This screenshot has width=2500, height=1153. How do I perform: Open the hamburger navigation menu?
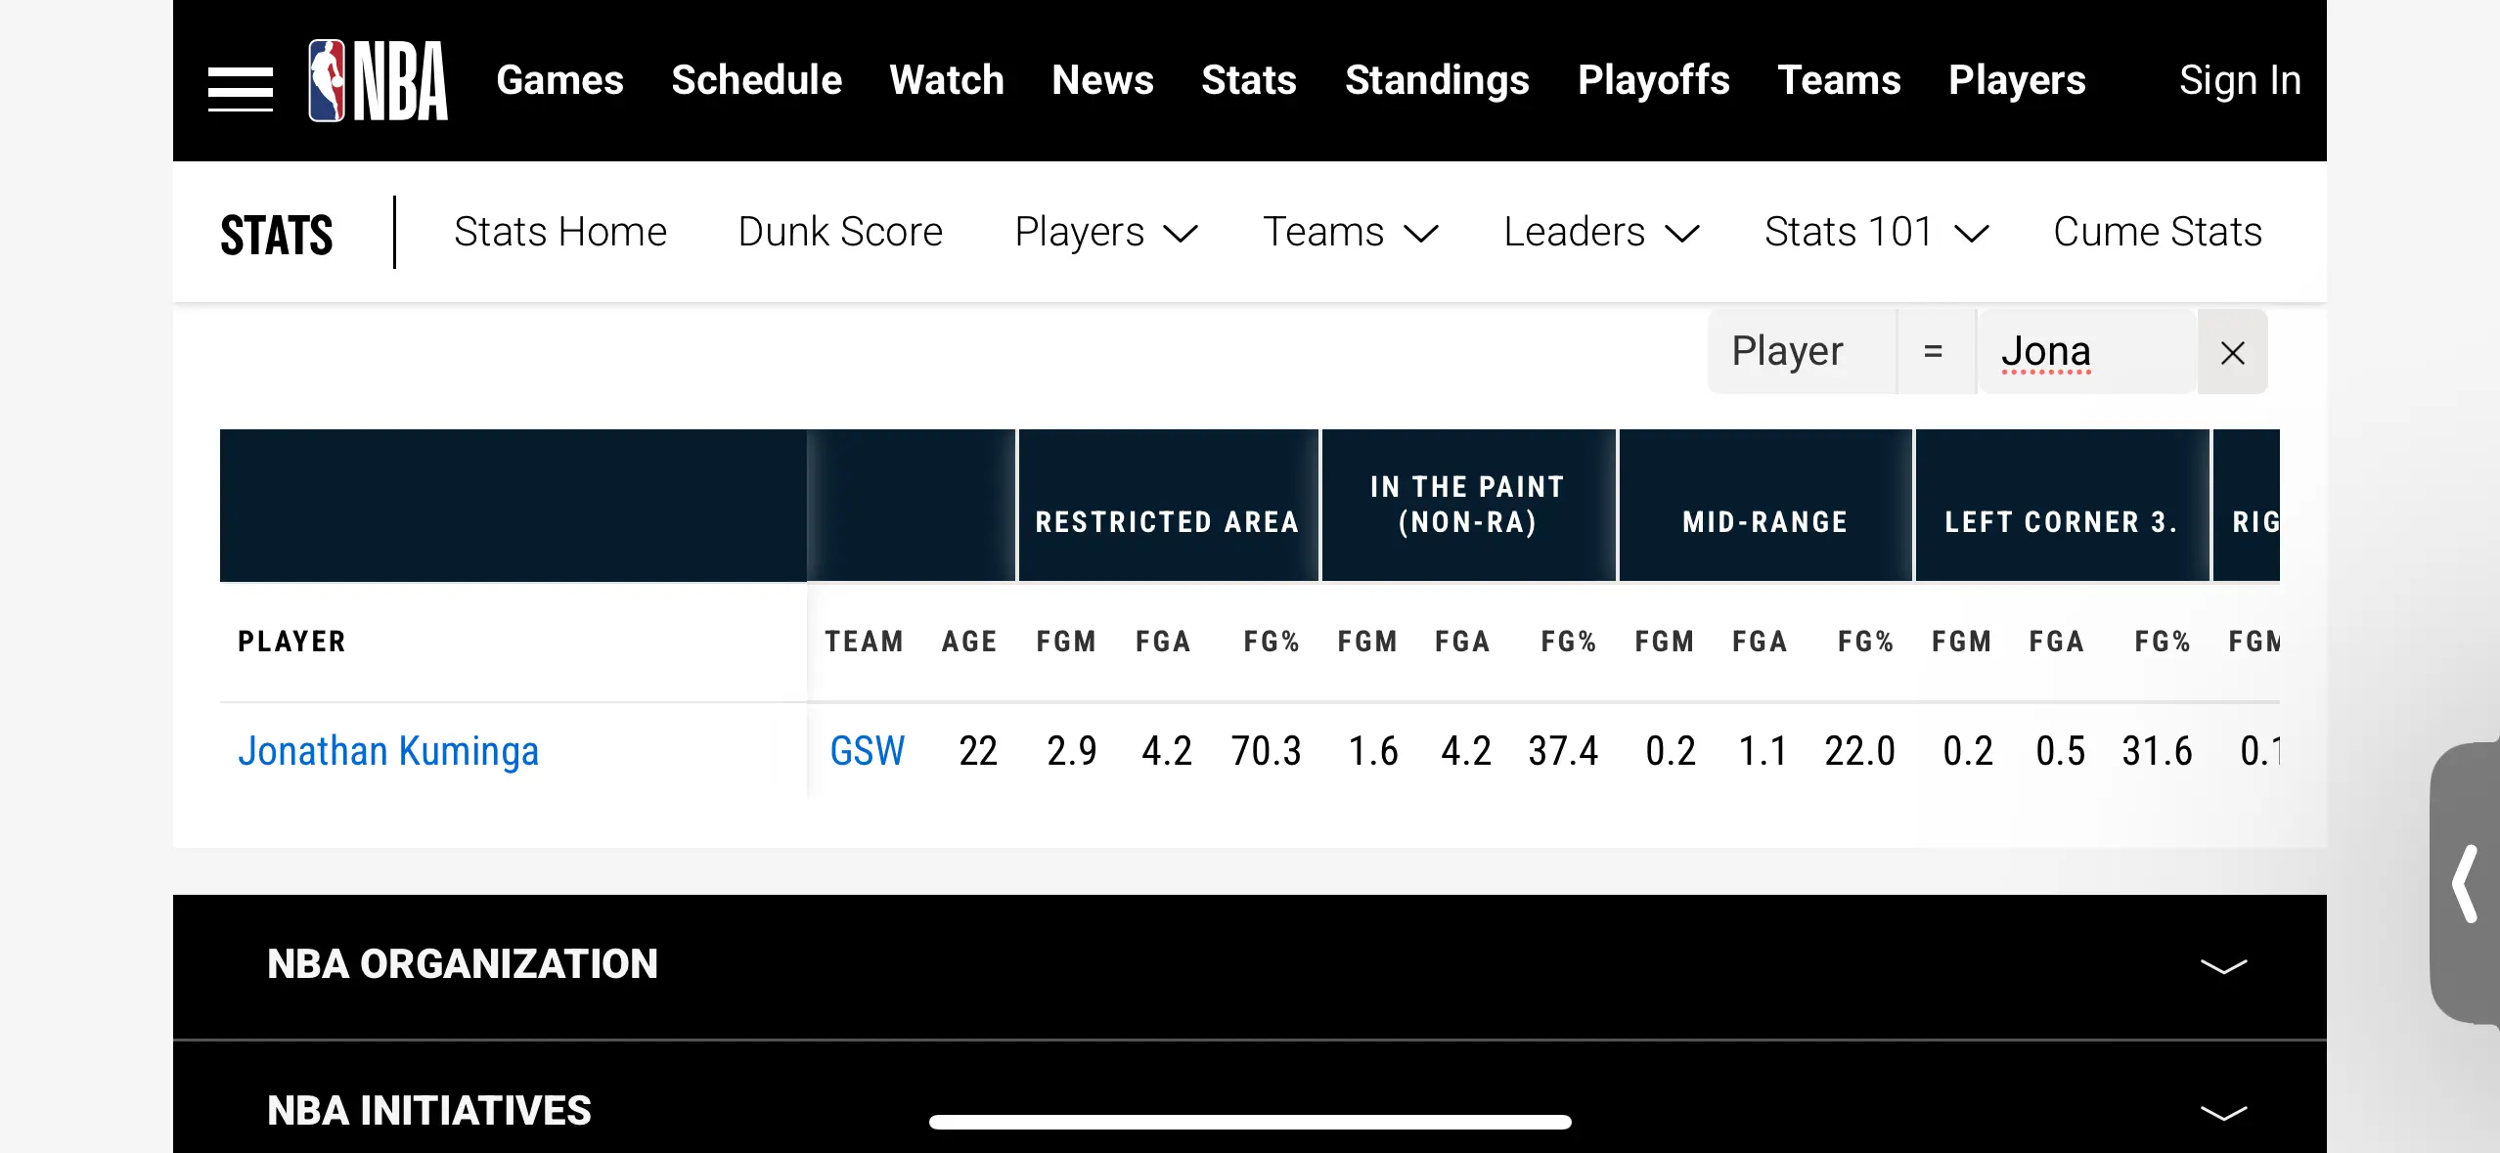click(x=240, y=89)
